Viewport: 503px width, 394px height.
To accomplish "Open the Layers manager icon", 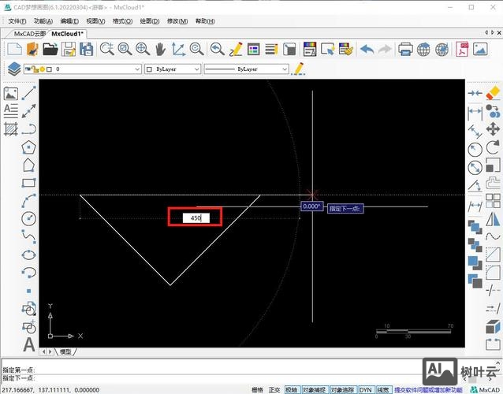I will coord(13,69).
